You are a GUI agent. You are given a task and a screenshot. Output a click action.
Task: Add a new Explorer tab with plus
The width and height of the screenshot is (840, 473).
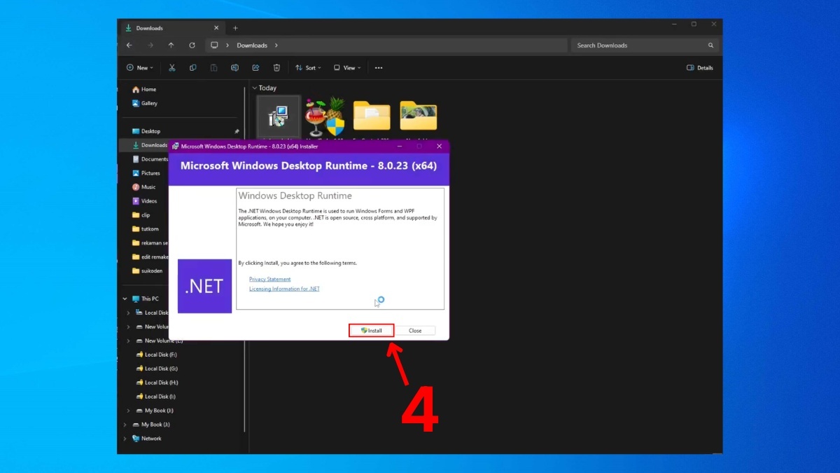click(x=235, y=28)
